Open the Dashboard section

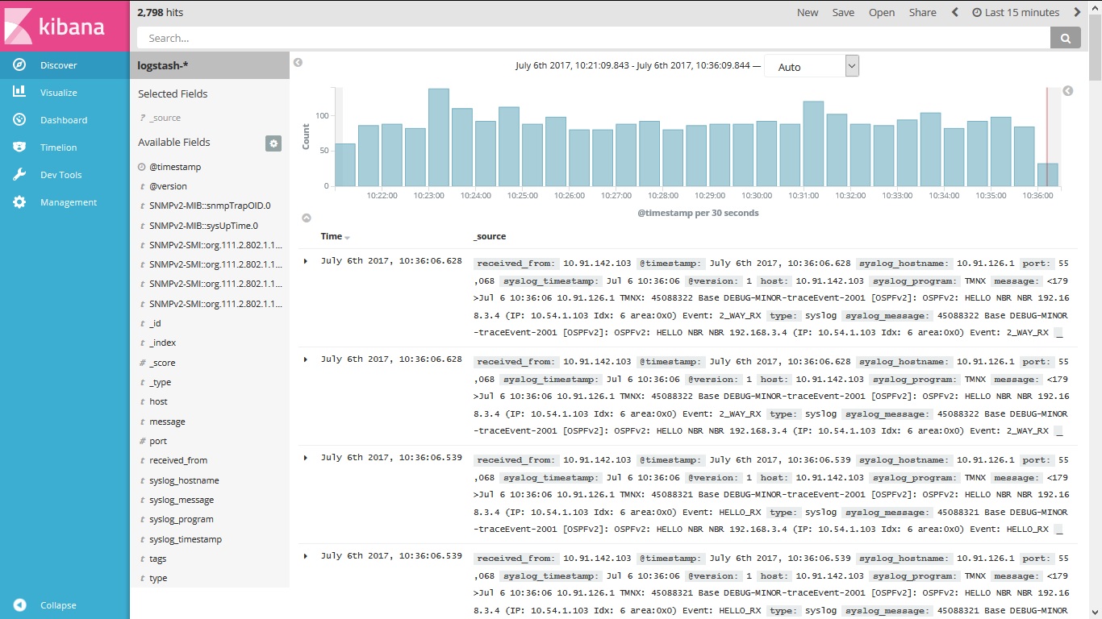[x=64, y=119]
